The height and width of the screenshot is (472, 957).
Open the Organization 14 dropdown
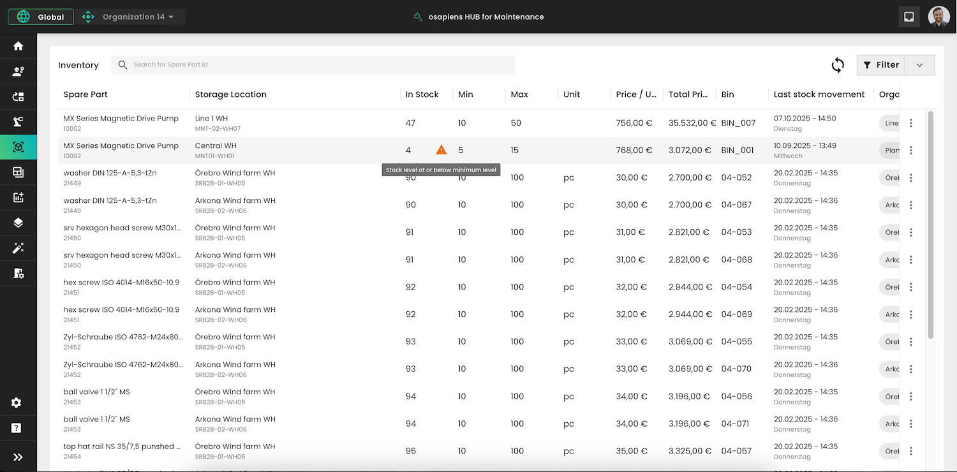click(131, 17)
